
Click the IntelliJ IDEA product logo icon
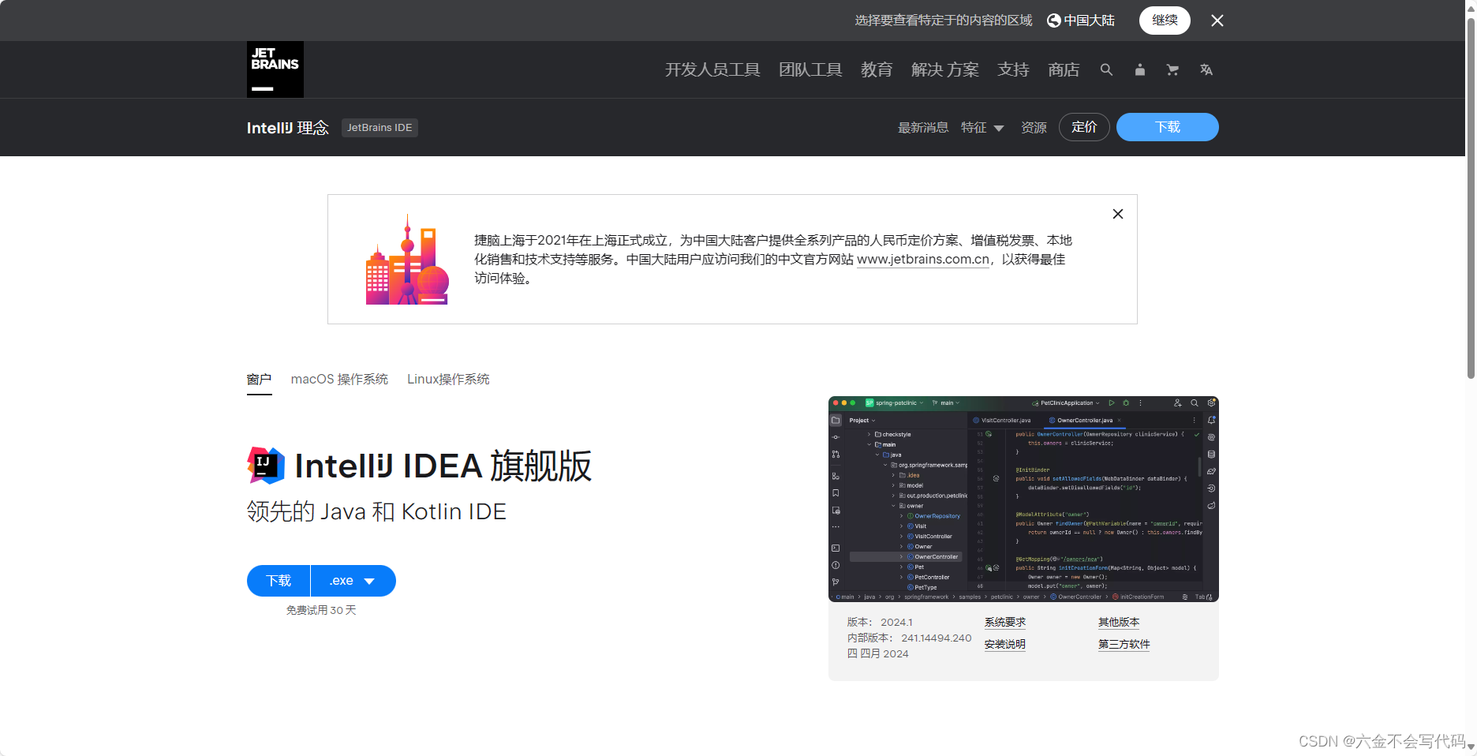pos(266,466)
